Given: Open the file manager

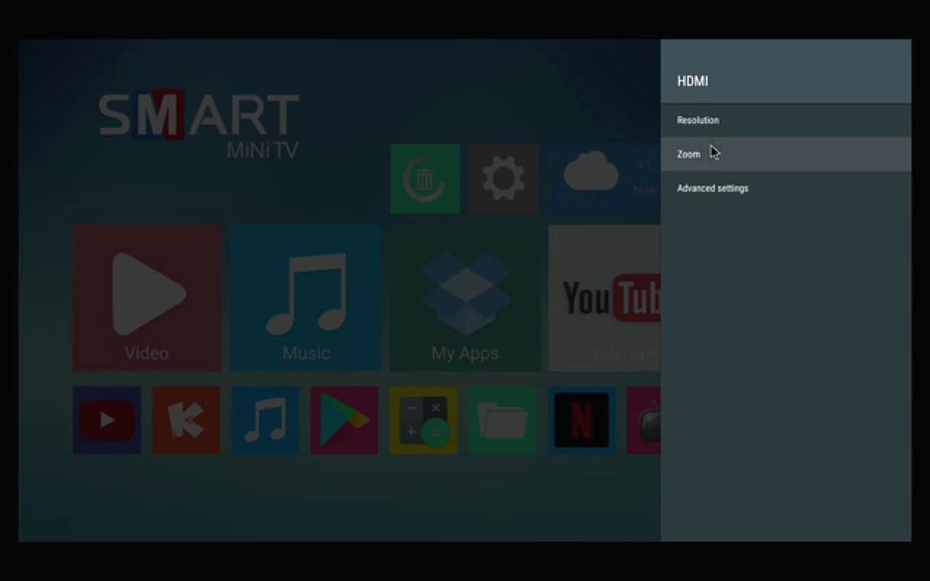Looking at the screenshot, I should (x=502, y=420).
